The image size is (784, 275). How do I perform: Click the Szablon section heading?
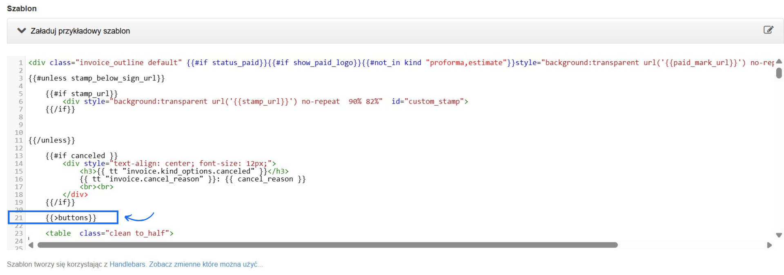(22, 9)
